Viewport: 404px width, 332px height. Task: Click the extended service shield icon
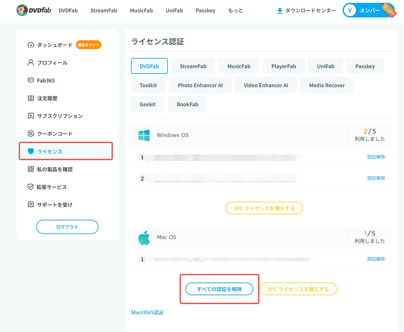pos(31,187)
